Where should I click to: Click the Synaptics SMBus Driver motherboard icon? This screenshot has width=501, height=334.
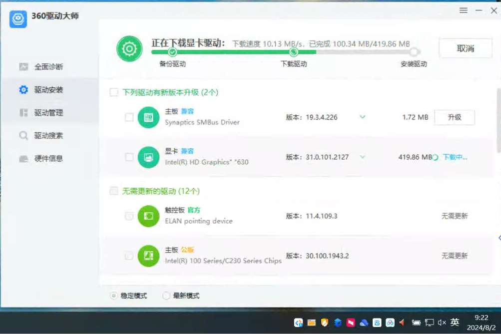click(x=148, y=117)
